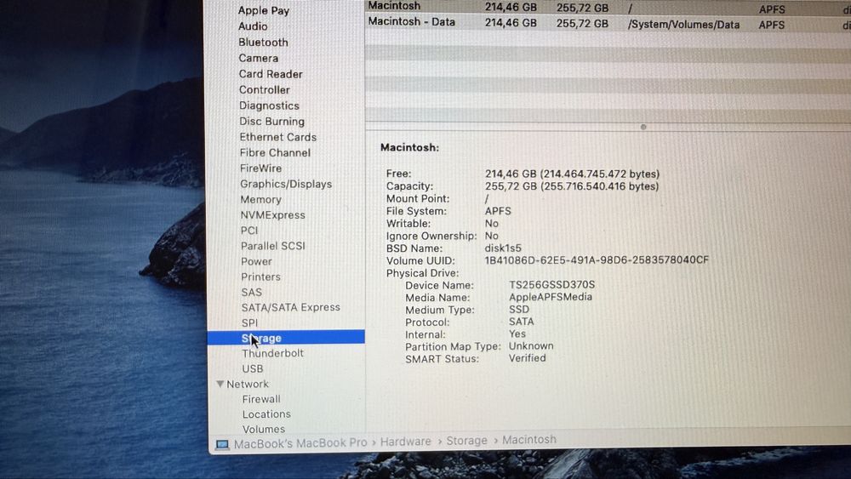Collapse the Network section triangle

pyautogui.click(x=220, y=384)
